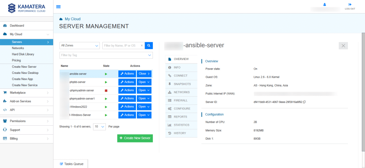This screenshot has width=365, height=168.
Task: Open the Overview tab
Action: point(181,59)
